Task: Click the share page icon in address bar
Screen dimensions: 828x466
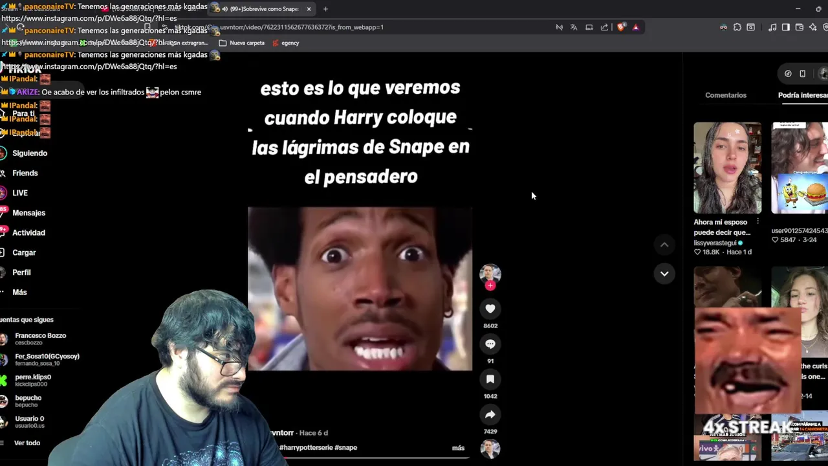Action: click(x=604, y=27)
